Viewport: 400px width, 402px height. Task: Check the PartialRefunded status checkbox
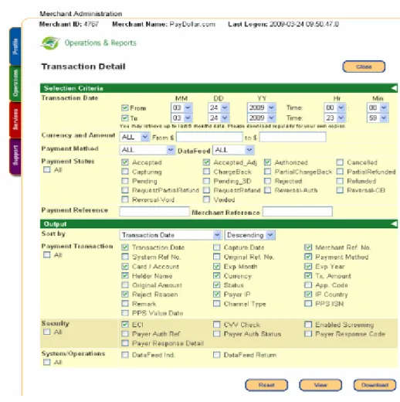pos(340,172)
